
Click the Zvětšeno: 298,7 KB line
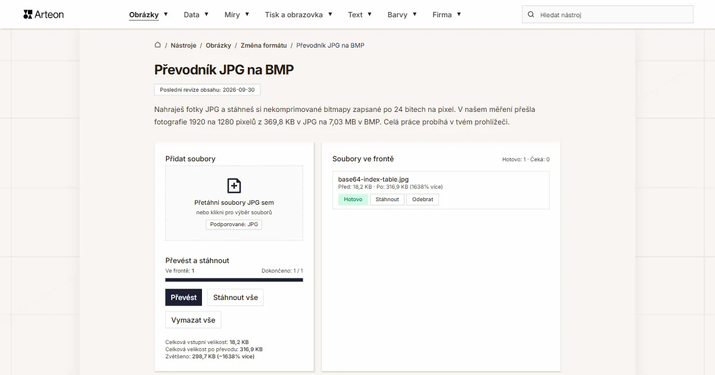tap(210, 357)
